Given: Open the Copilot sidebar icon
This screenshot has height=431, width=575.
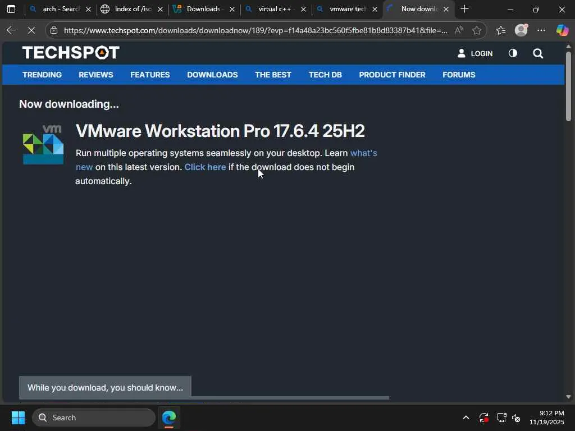Looking at the screenshot, I should click(x=562, y=30).
